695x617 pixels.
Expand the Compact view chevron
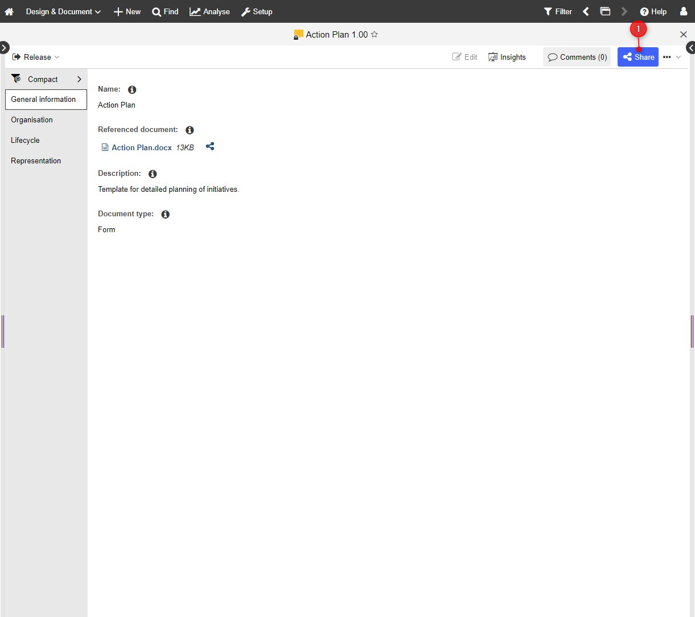click(79, 79)
